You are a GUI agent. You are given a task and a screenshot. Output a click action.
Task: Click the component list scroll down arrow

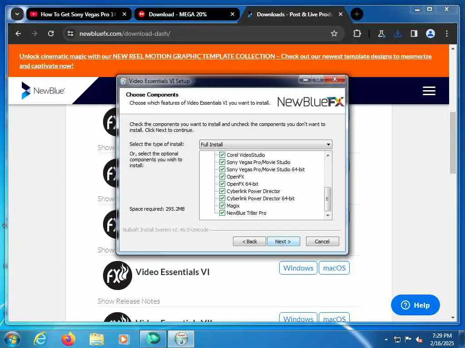[328, 215]
